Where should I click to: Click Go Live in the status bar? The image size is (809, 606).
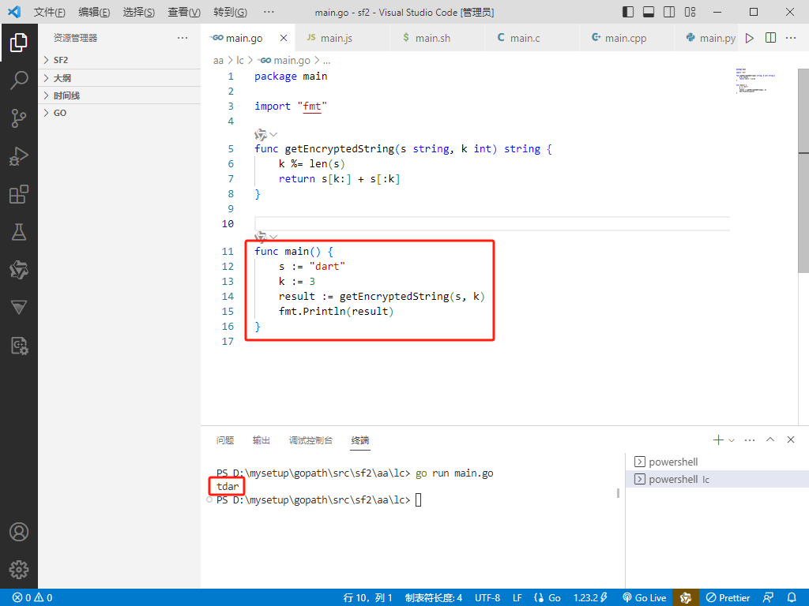tap(645, 598)
